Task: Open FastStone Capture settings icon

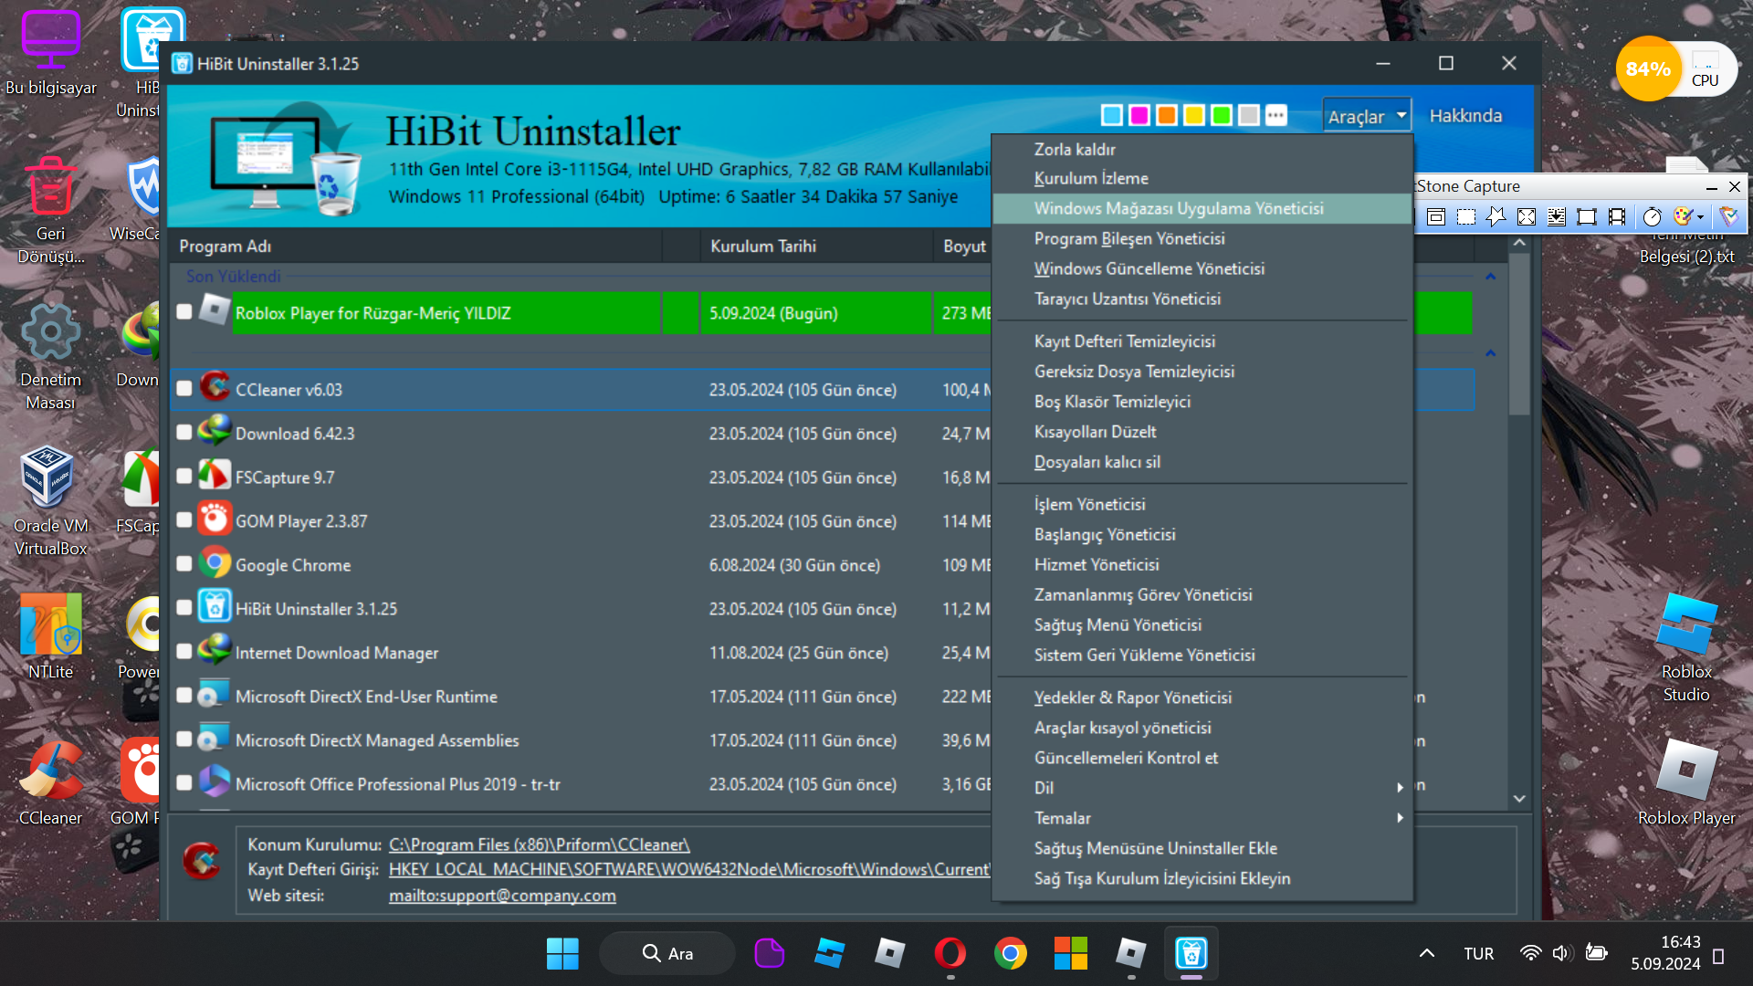Action: pos(1728,216)
